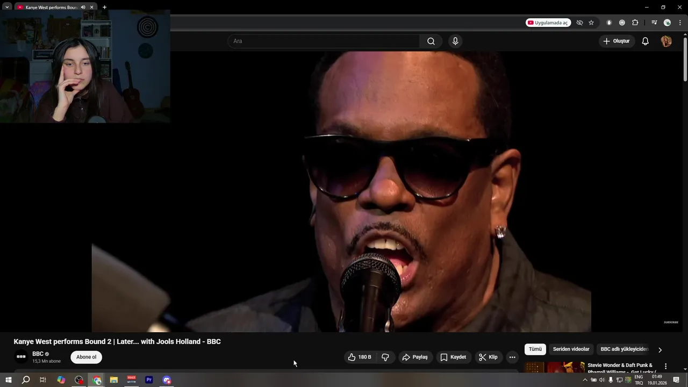The height and width of the screenshot is (387, 688).
Task: Open the media controls music-note icon
Action: click(x=654, y=23)
